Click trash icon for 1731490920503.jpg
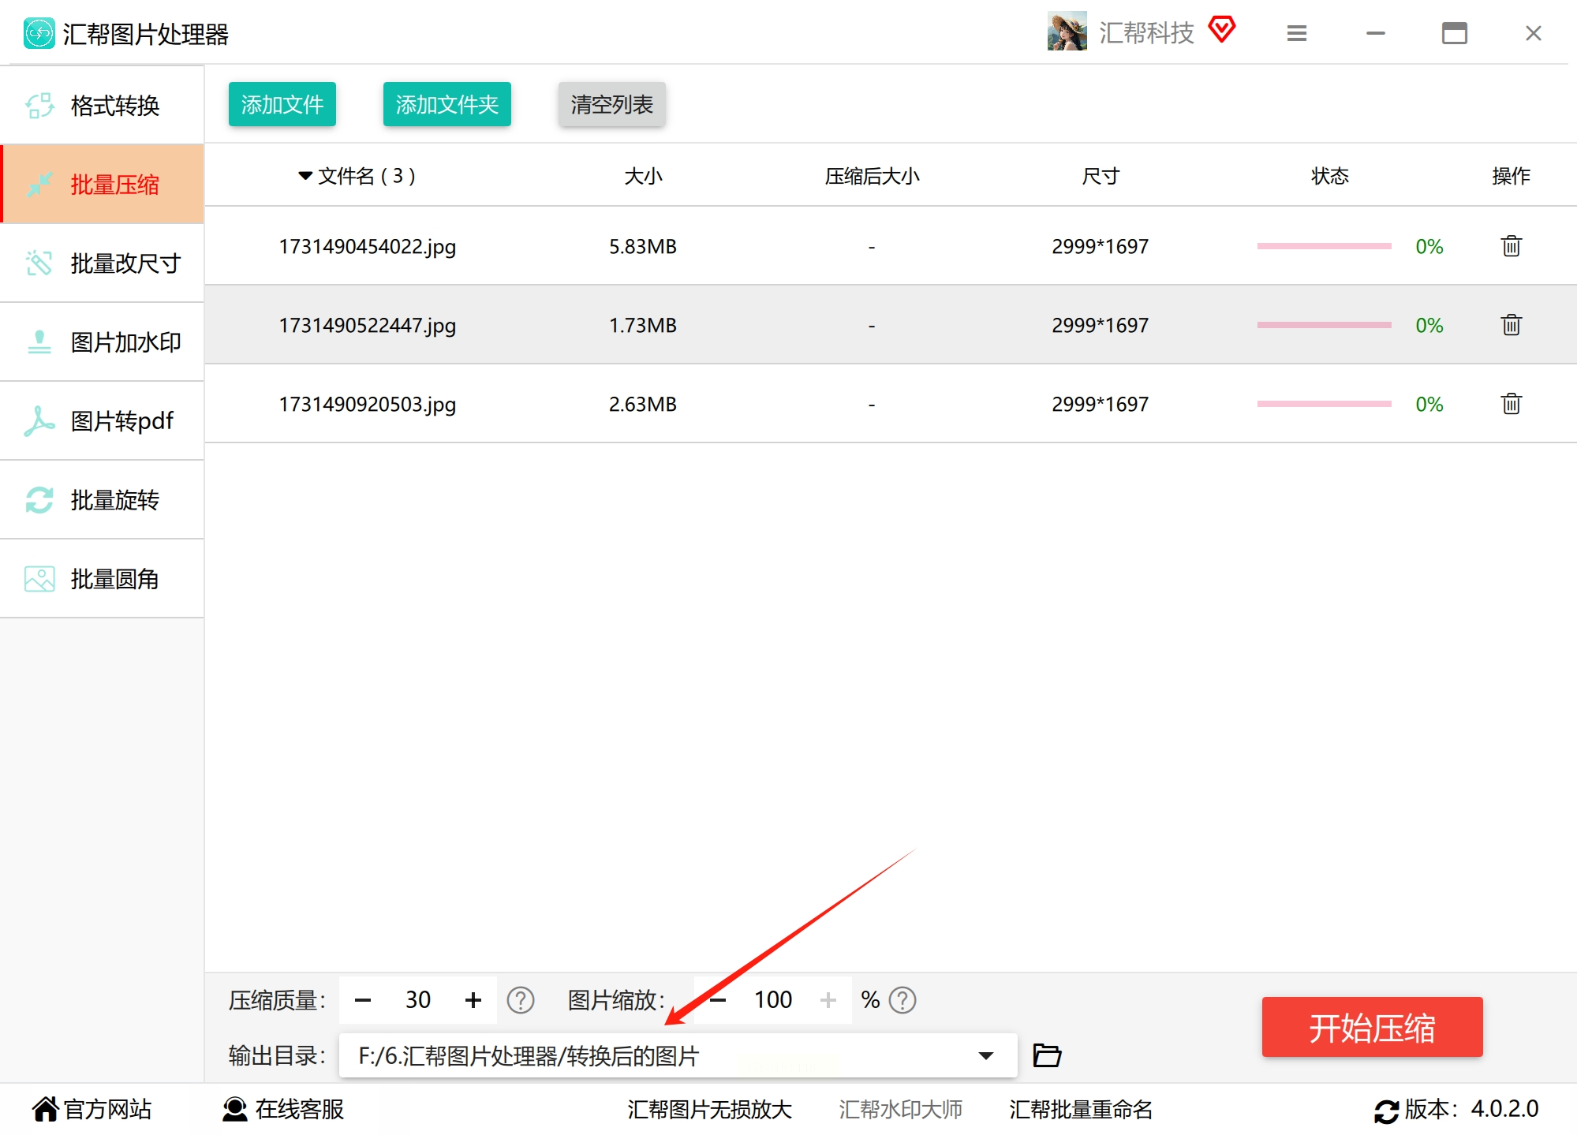This screenshot has width=1577, height=1135. [1511, 404]
